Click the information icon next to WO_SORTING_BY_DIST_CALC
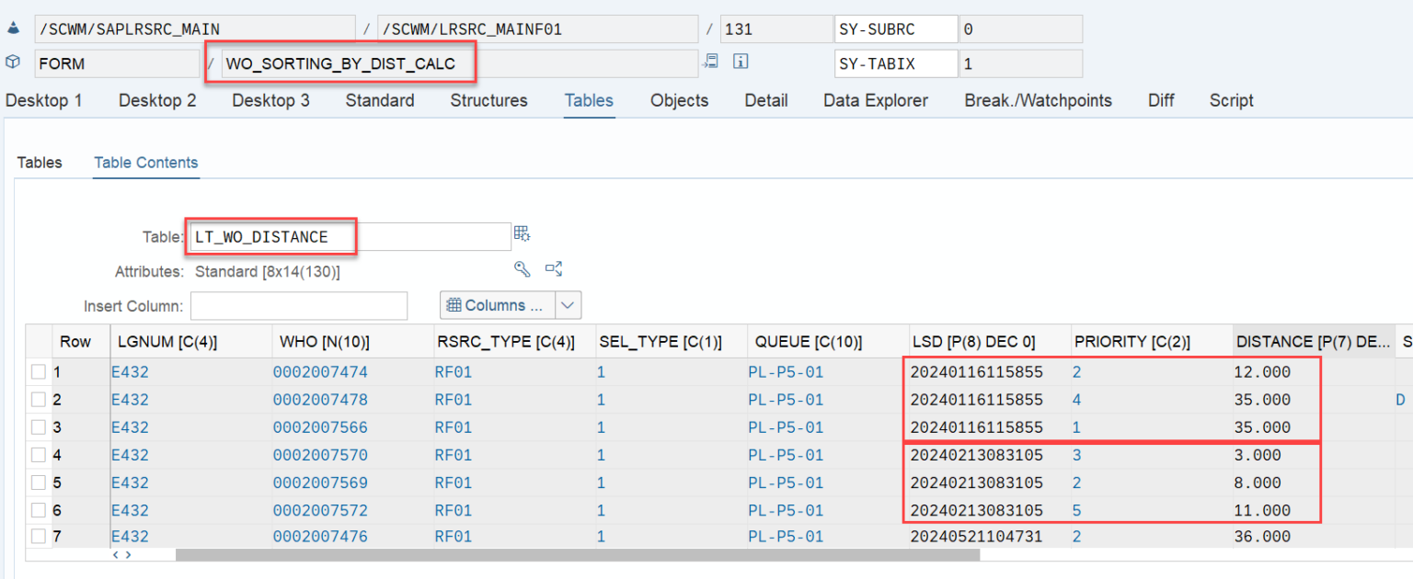1413x579 pixels. 741,61
